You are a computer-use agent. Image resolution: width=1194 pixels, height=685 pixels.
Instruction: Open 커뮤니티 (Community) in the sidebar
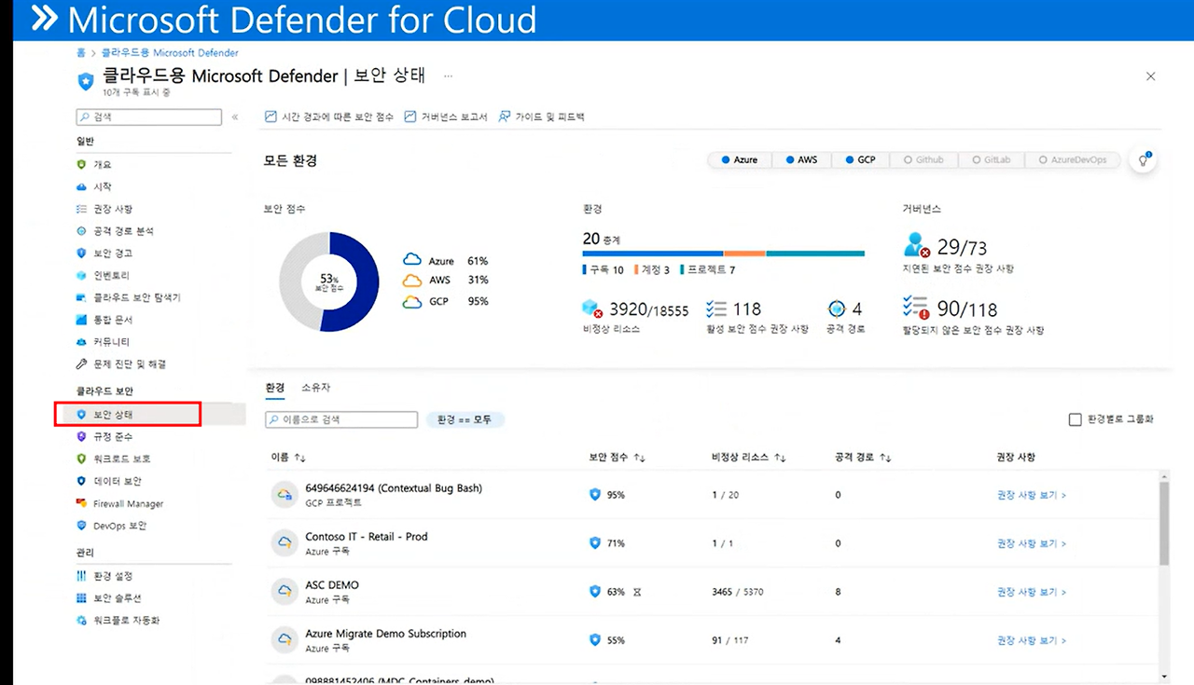coord(103,342)
